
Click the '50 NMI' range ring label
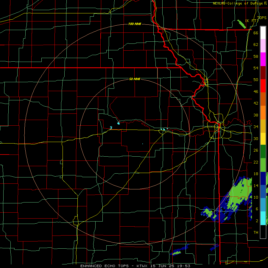[x=135, y=79]
